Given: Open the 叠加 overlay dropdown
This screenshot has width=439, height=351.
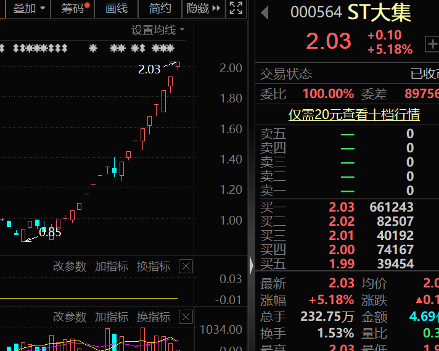Looking at the screenshot, I should tap(29, 9).
